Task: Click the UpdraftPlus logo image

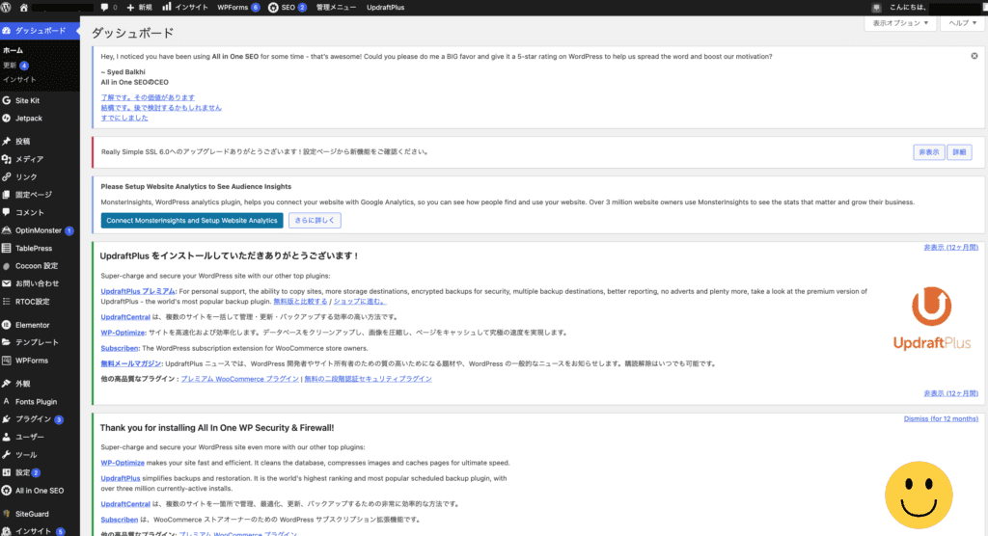Action: click(x=932, y=318)
